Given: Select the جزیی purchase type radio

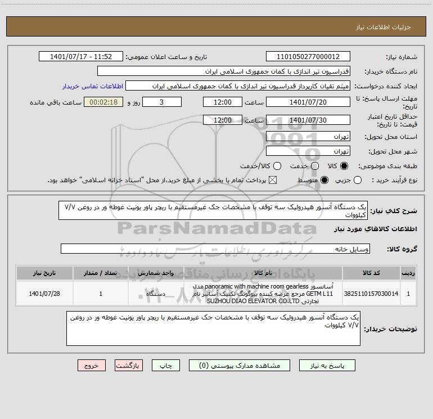Looking at the screenshot, I should [358, 181].
